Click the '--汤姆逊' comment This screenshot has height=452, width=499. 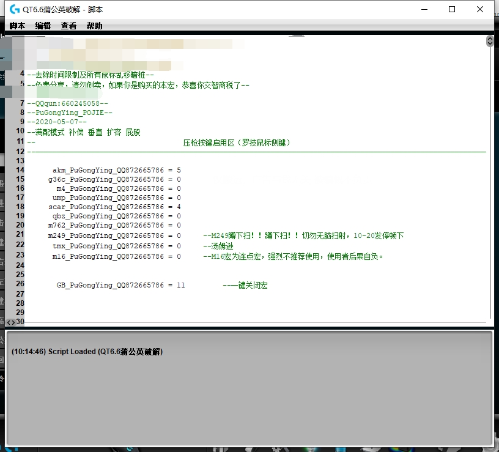tap(218, 246)
